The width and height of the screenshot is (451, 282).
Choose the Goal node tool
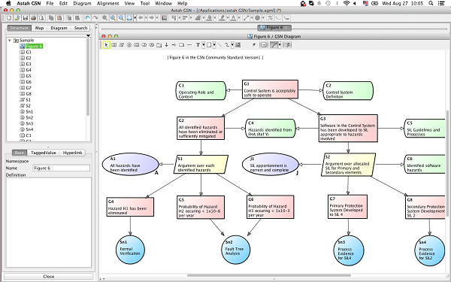(114, 45)
